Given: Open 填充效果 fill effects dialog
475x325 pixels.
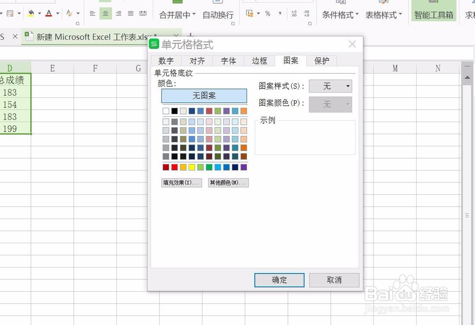Looking at the screenshot, I should pyautogui.click(x=181, y=182).
